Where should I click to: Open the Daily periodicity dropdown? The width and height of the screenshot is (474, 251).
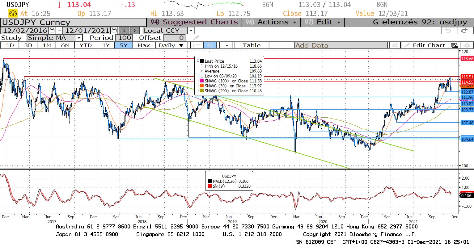click(181, 45)
